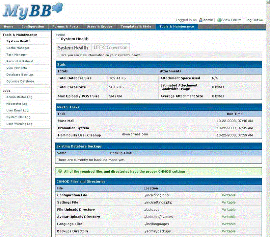This screenshot has height=237, width=270.
Task: Select Optimize Database in sidebar
Action: click(20, 82)
